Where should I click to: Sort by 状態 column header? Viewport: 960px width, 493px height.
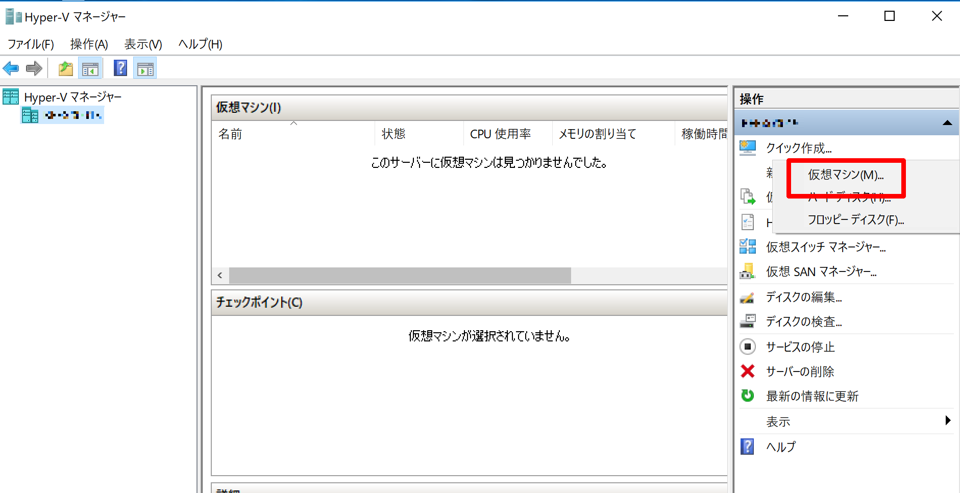pyautogui.click(x=419, y=134)
